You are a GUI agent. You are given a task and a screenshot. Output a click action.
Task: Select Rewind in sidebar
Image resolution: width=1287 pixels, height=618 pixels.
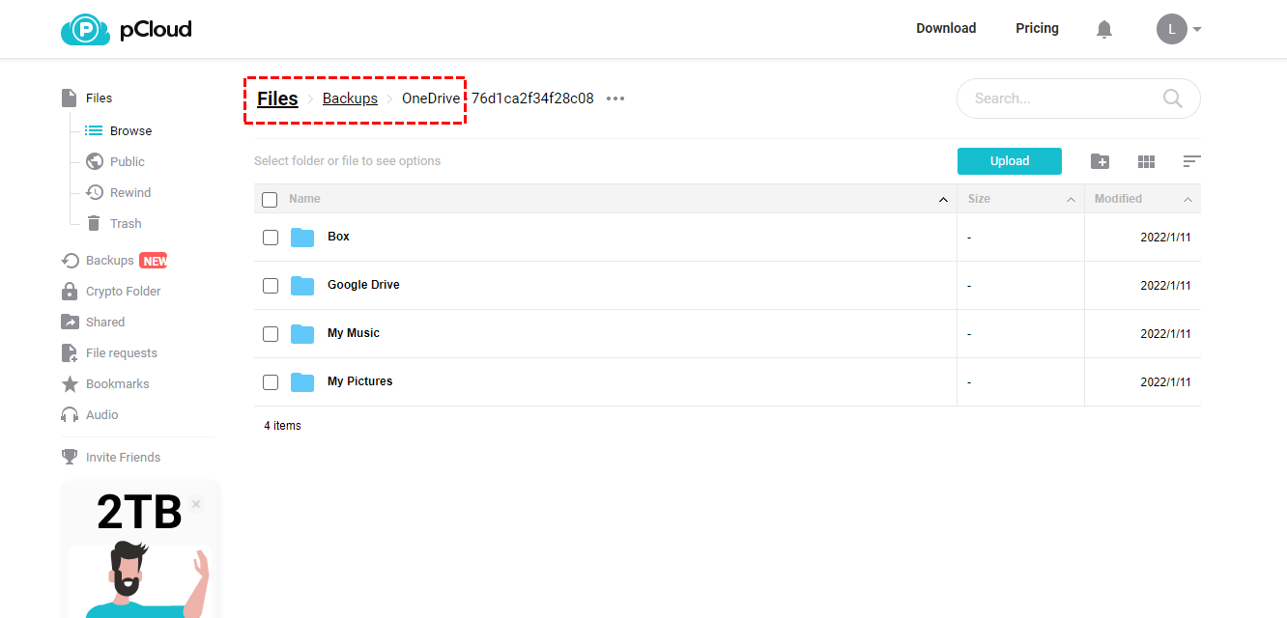130,193
